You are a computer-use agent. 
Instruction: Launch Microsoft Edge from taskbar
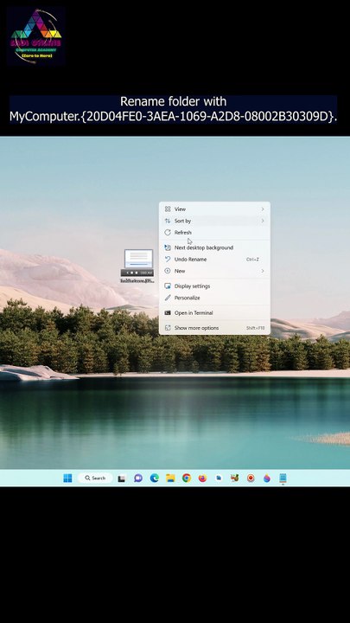(155, 478)
